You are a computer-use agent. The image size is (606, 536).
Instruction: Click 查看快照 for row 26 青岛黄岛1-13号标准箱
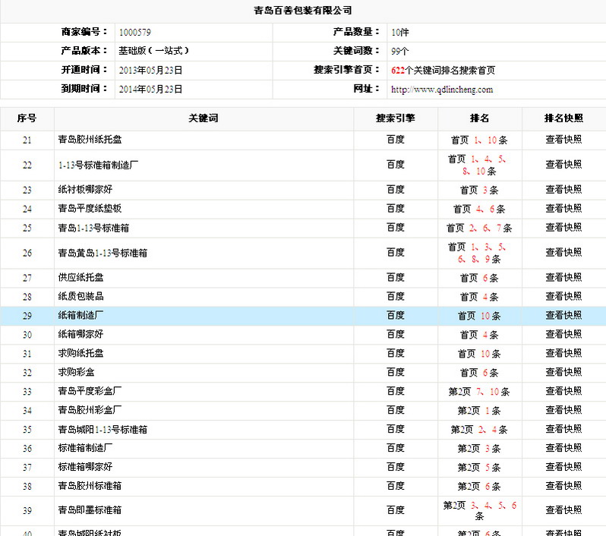point(563,253)
